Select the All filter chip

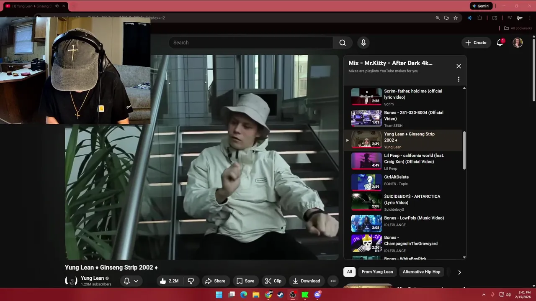tap(349, 272)
